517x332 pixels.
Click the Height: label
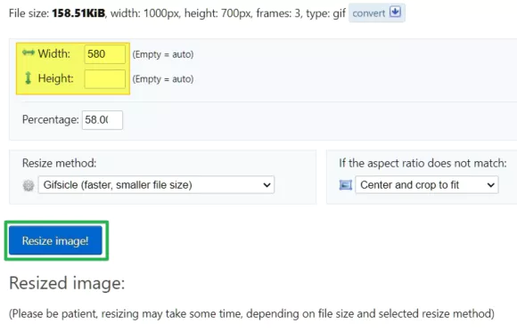tap(56, 78)
